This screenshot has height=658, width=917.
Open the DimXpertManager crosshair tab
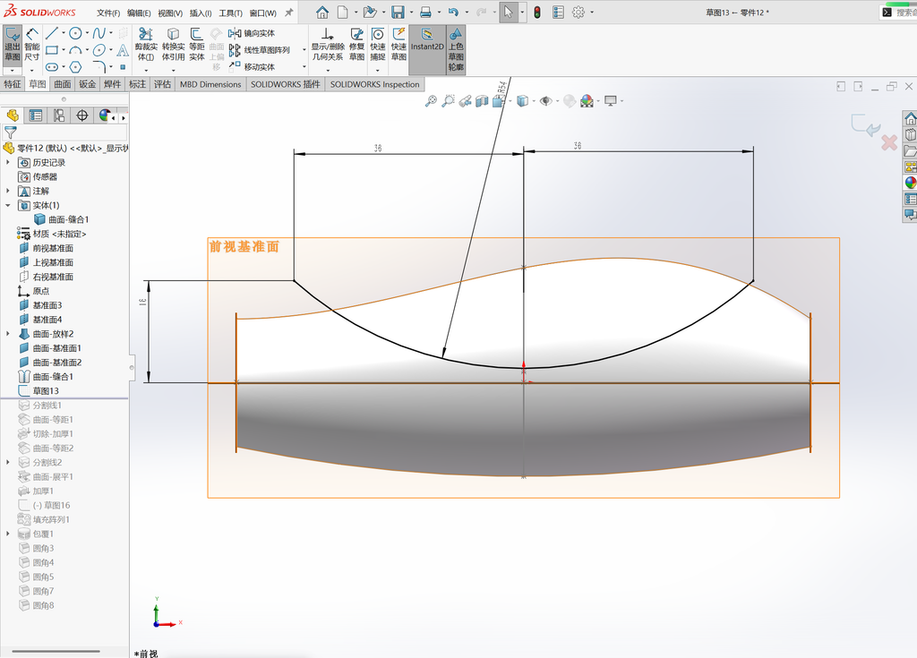(81, 115)
